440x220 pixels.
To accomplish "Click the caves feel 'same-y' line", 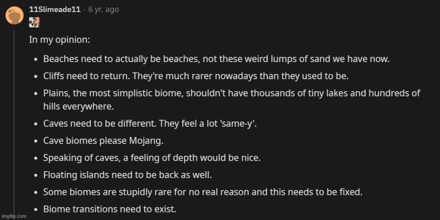I will tap(150, 123).
